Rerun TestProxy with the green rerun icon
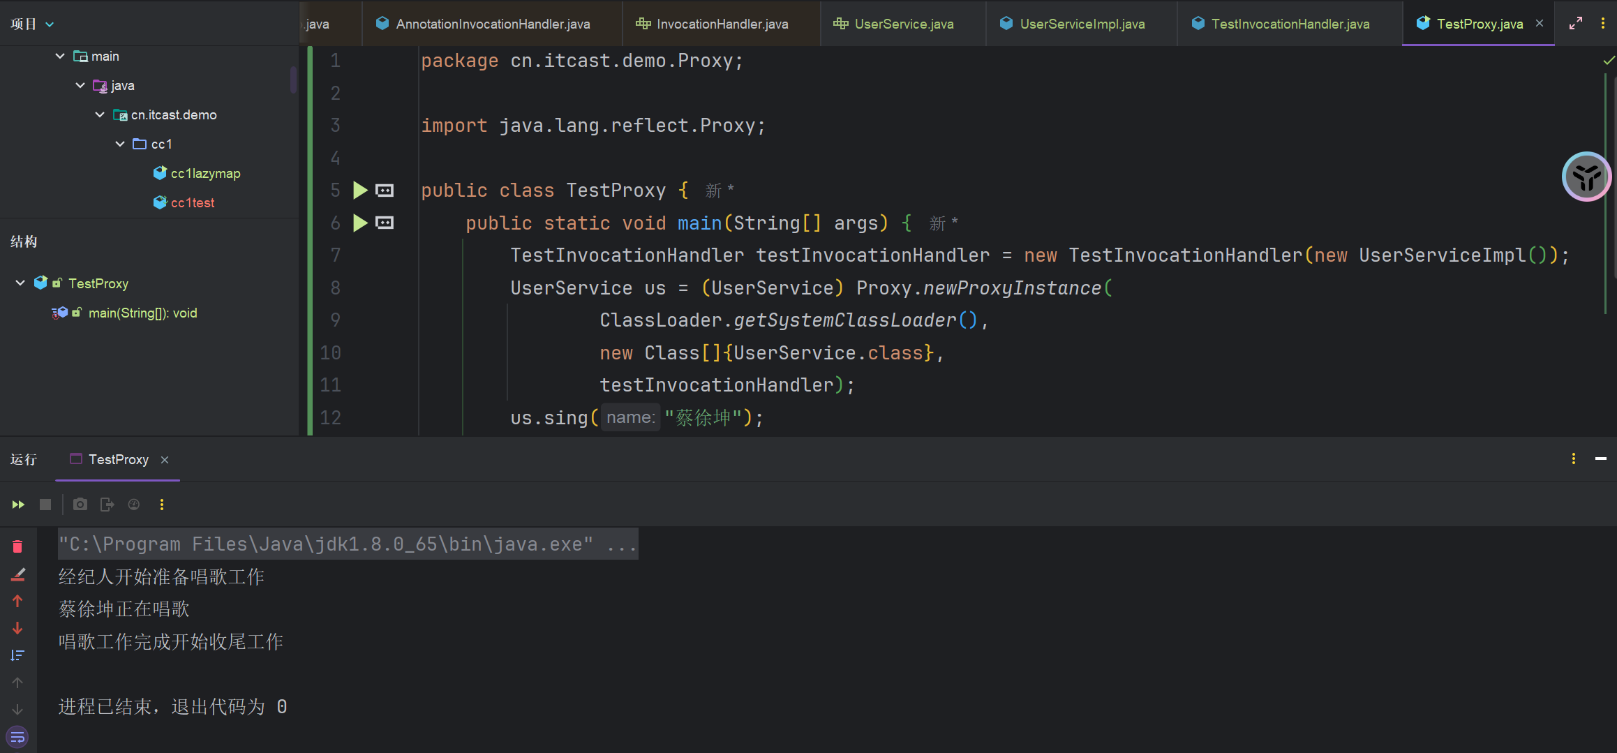 point(18,505)
